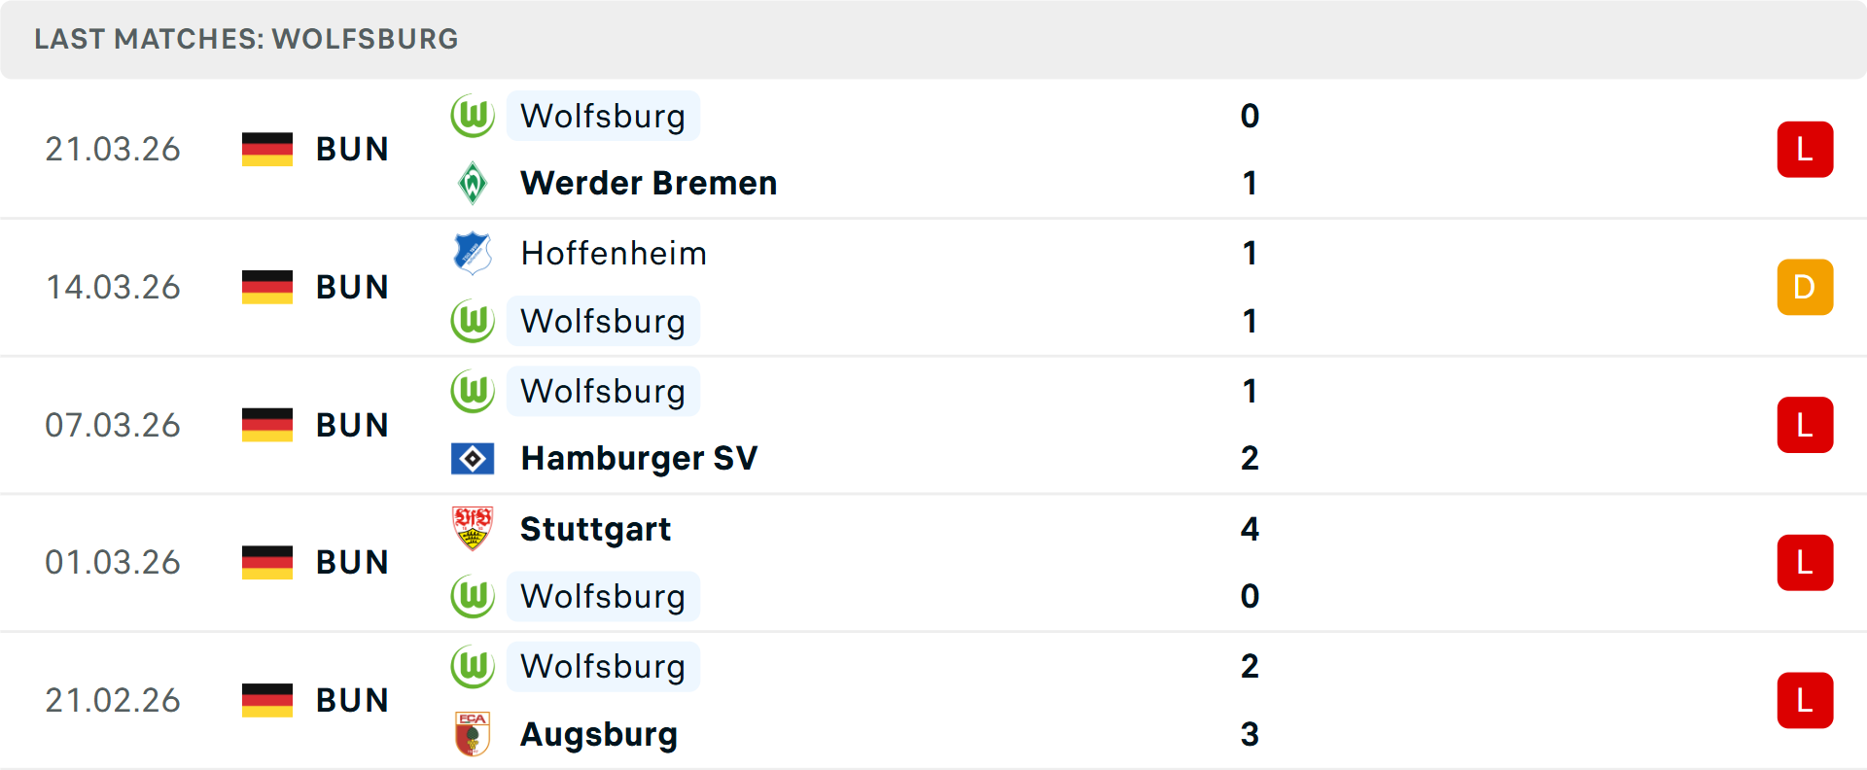
Task: Click the Werder Bremen club crest
Action: click(x=473, y=183)
